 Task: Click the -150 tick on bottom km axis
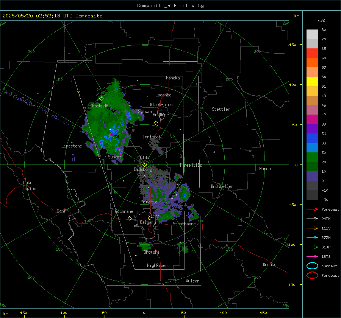pos(22,313)
